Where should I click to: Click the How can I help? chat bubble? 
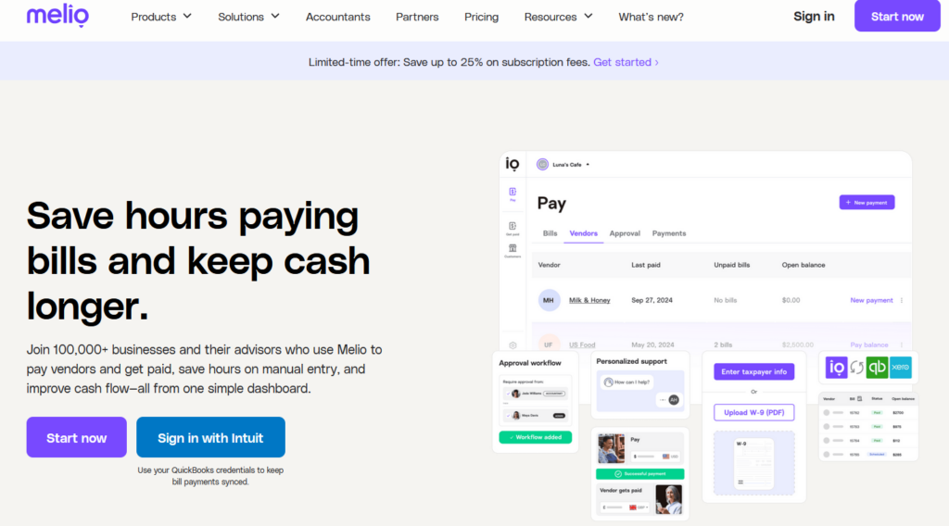[627, 382]
